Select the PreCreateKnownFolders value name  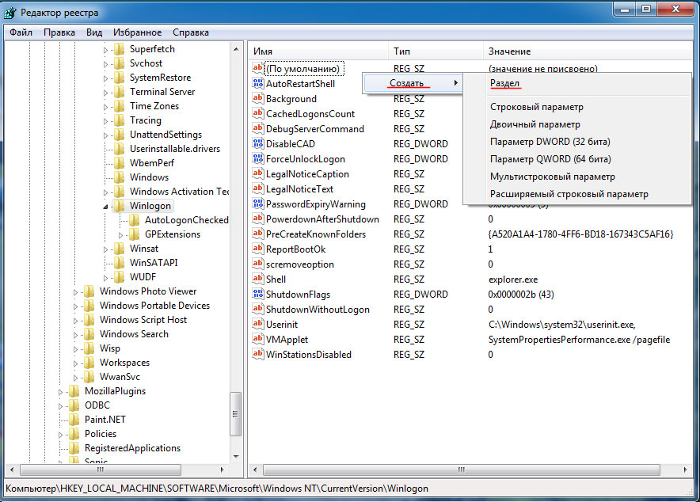tap(316, 234)
